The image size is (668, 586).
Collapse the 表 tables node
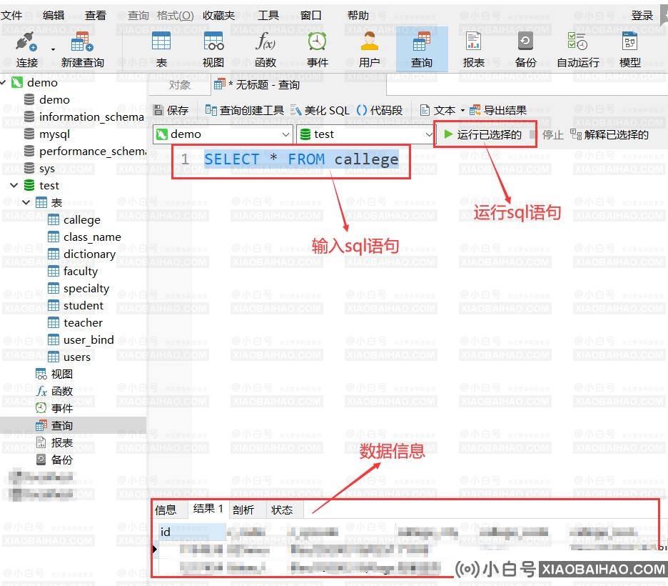pyautogui.click(x=26, y=202)
